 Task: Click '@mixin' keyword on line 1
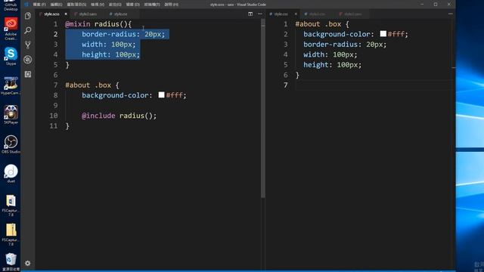tap(78, 24)
